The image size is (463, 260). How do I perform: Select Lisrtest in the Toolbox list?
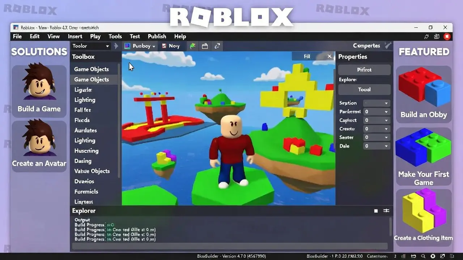(x=84, y=202)
